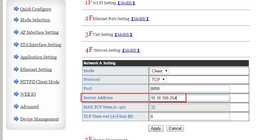Click the Port row label
Viewport: 256px width, 140px height.
[88, 89]
